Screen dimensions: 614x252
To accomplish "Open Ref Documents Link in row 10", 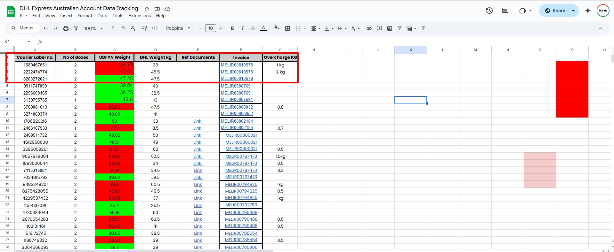I will (198, 121).
